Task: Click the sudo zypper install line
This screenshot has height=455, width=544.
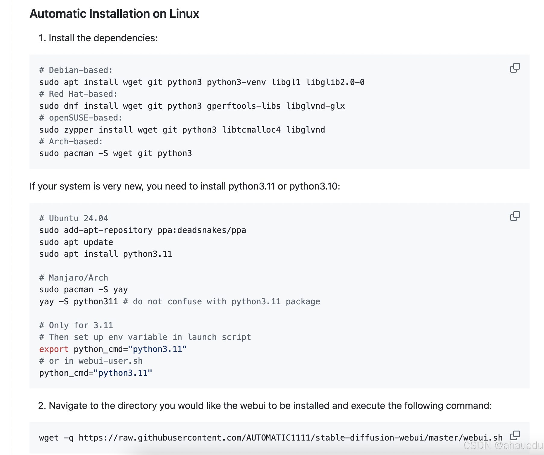Action: click(182, 130)
